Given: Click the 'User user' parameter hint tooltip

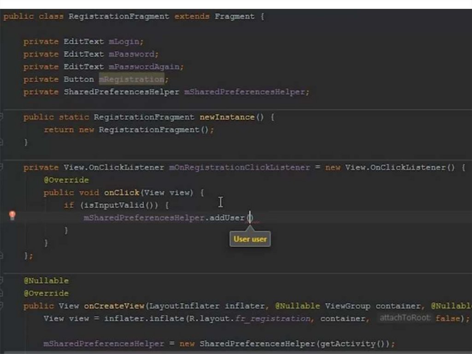Looking at the screenshot, I should [x=250, y=239].
